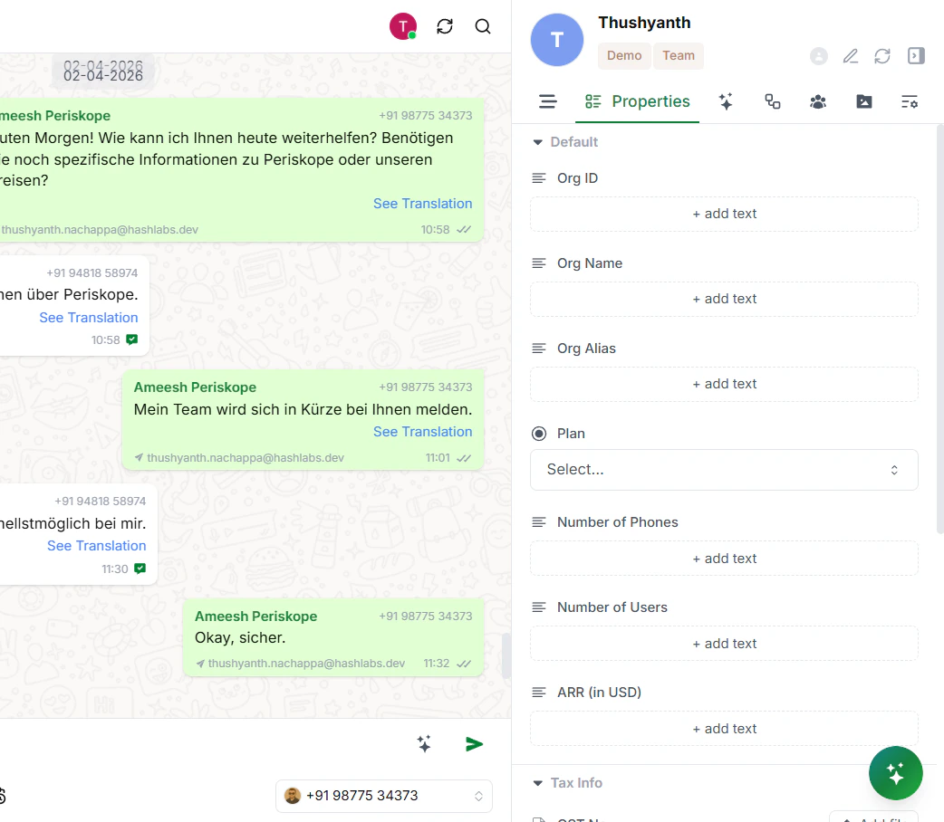
Task: Click the double-check read receipt at 11:32
Action: pyautogui.click(x=464, y=664)
